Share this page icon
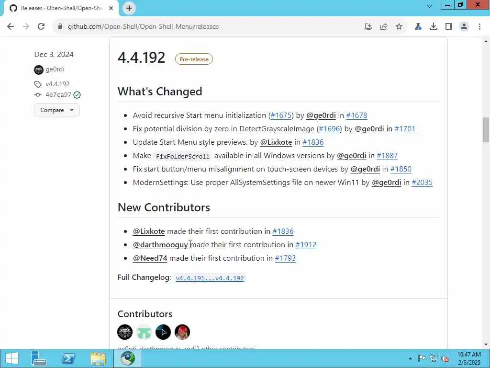This screenshot has width=490, height=368. point(384,27)
